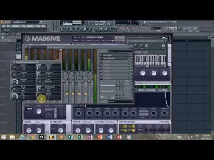Click the MACRO CONTROL header
The width and height of the screenshot is (214, 160).
(128, 122)
